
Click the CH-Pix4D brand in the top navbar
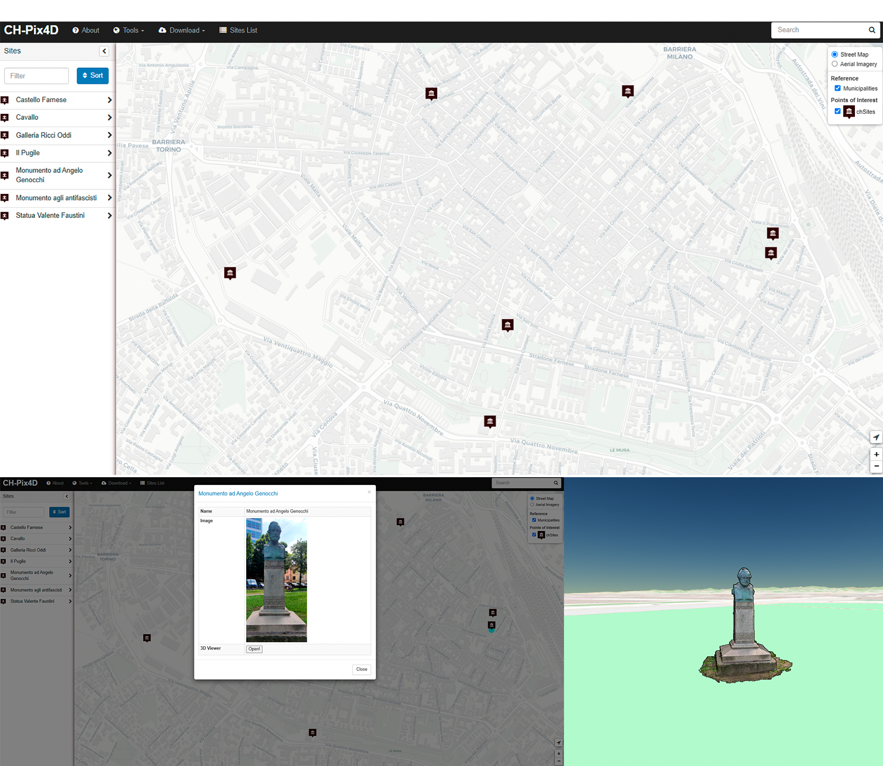click(31, 30)
